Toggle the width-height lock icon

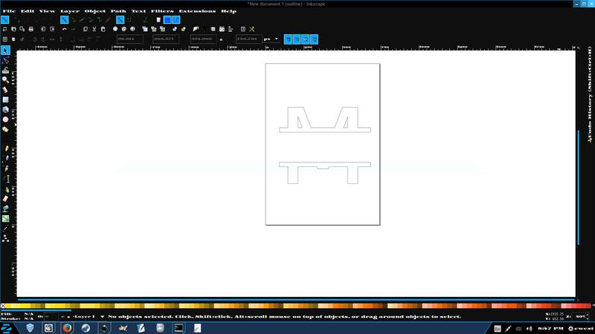click(x=221, y=39)
